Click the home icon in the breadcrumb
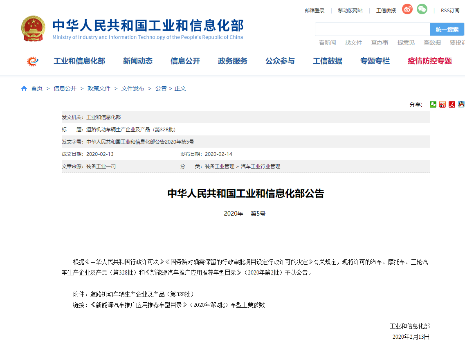The height and width of the screenshot is (342, 465). 24,88
